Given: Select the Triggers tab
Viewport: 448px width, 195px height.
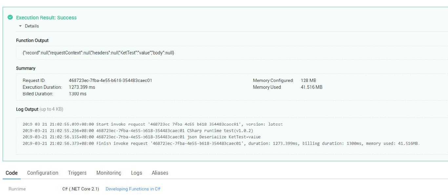Looking at the screenshot, I should pyautogui.click(x=77, y=173).
